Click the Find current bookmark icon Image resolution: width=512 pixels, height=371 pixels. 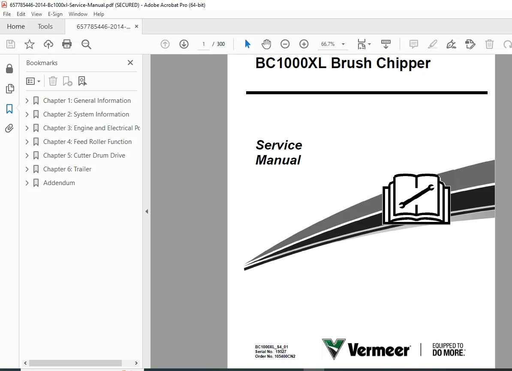(83, 81)
